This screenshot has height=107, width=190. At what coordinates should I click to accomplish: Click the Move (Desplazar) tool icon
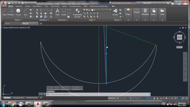point(37,10)
